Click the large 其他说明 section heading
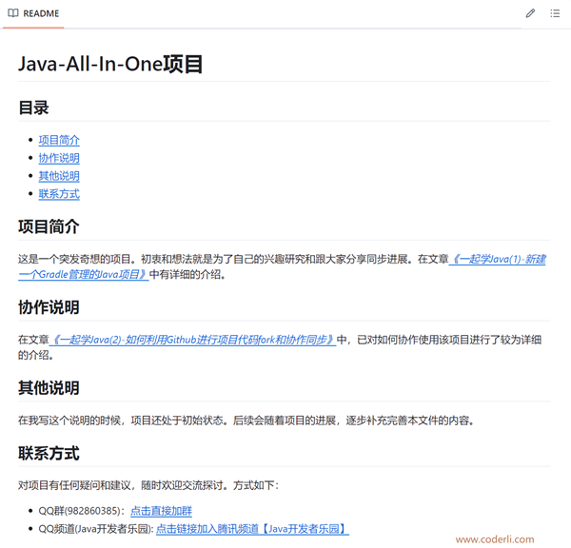The height and width of the screenshot is (548, 571). (x=49, y=388)
